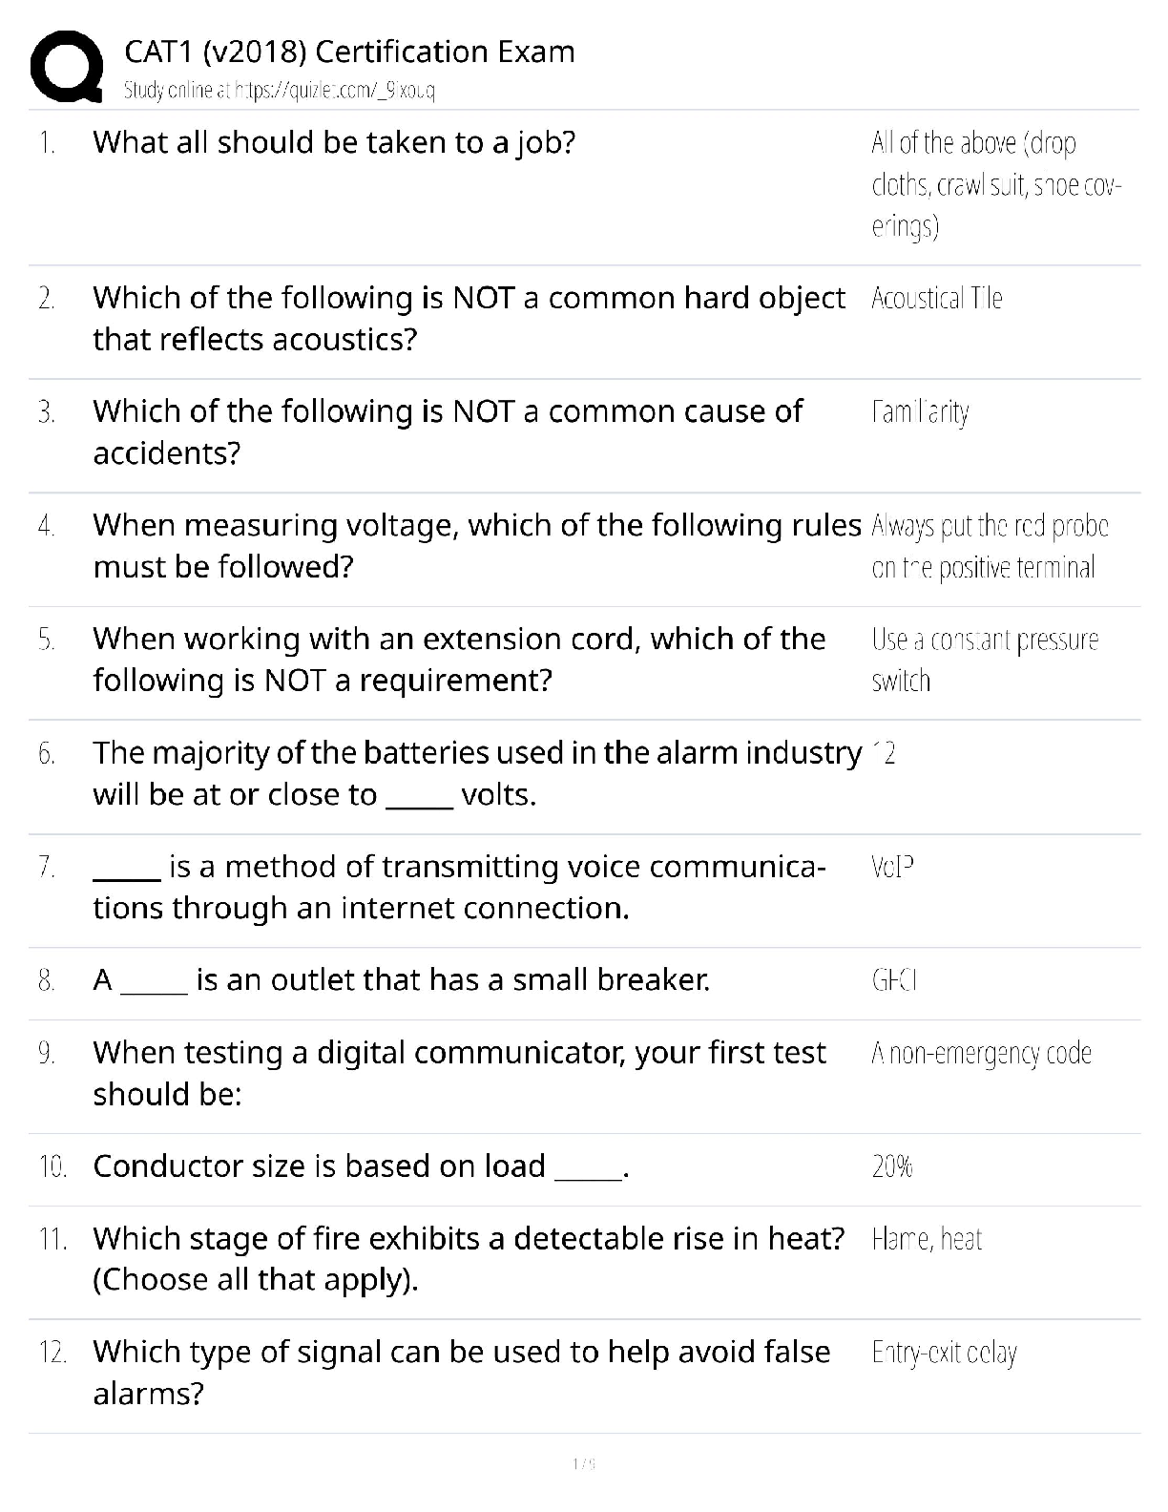Click the Quizlet Q logo icon
This screenshot has height=1512, width=1168.
[x=67, y=66]
